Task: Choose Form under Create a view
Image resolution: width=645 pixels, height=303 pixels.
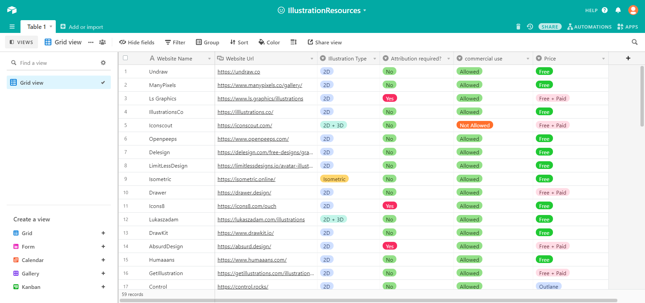Action: pos(28,247)
